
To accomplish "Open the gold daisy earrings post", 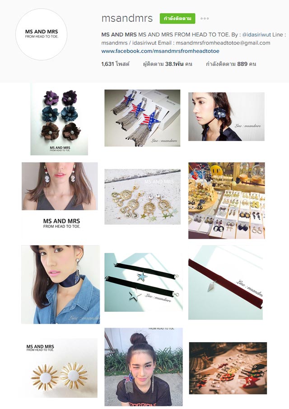I will tap(60, 368).
